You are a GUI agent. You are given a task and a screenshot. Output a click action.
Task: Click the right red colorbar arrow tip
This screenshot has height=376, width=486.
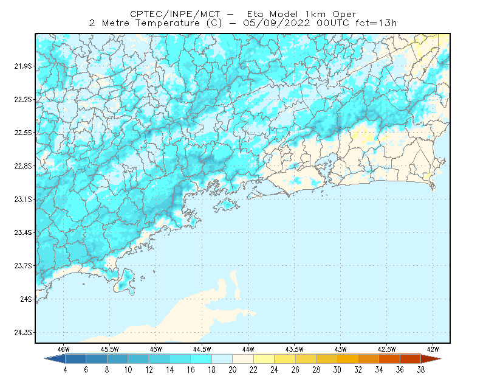(431, 358)
